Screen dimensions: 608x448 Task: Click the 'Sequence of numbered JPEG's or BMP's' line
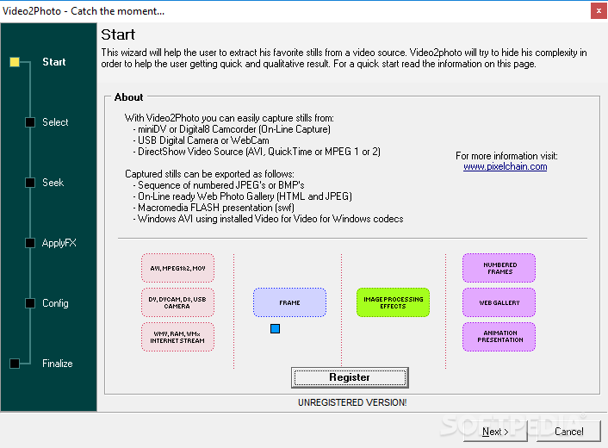(x=219, y=185)
